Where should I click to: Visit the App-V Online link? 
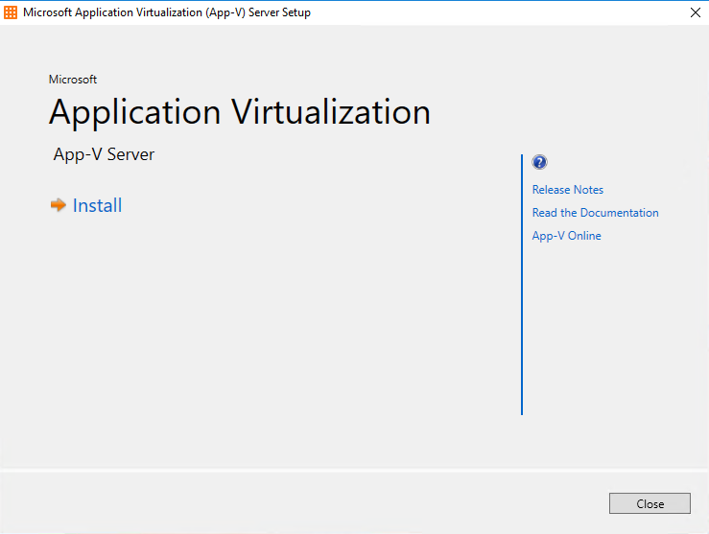tap(566, 236)
